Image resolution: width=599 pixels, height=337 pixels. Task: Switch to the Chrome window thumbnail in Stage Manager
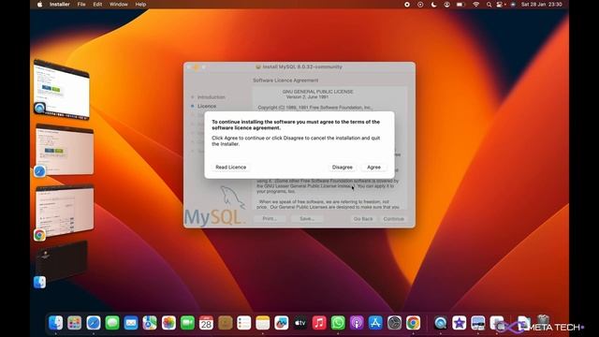[x=65, y=212]
